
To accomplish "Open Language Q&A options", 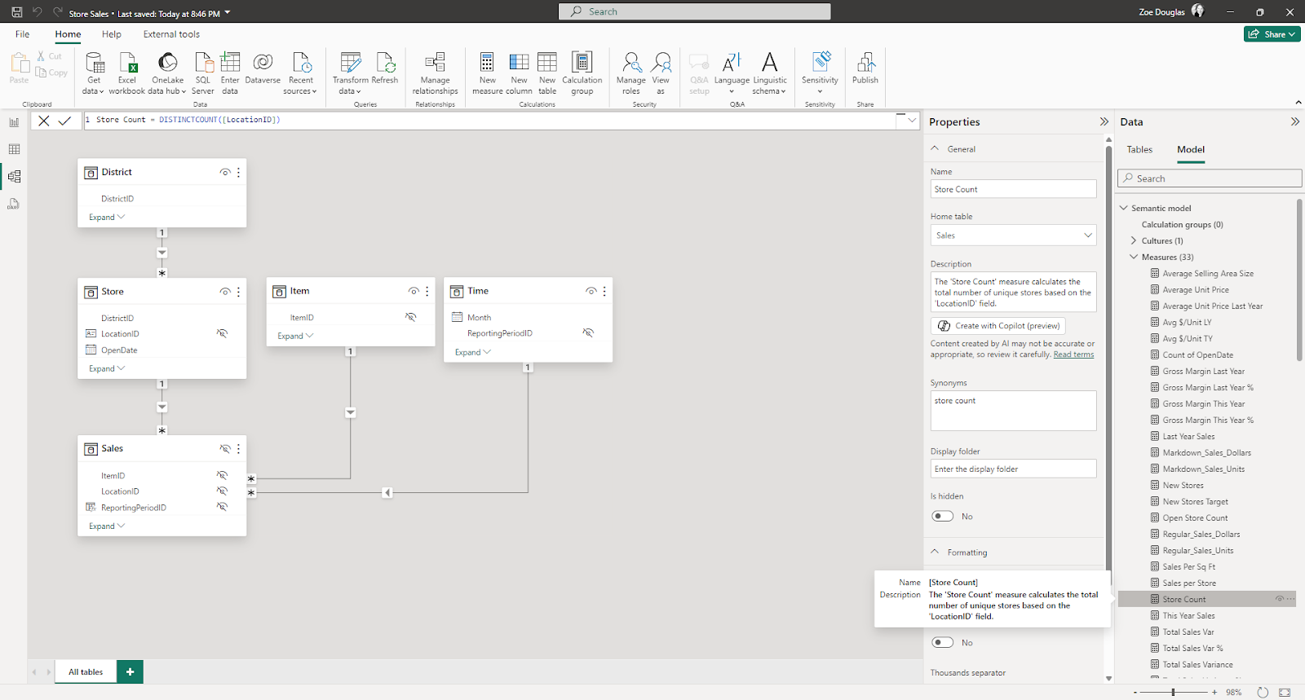I will 732,73.
